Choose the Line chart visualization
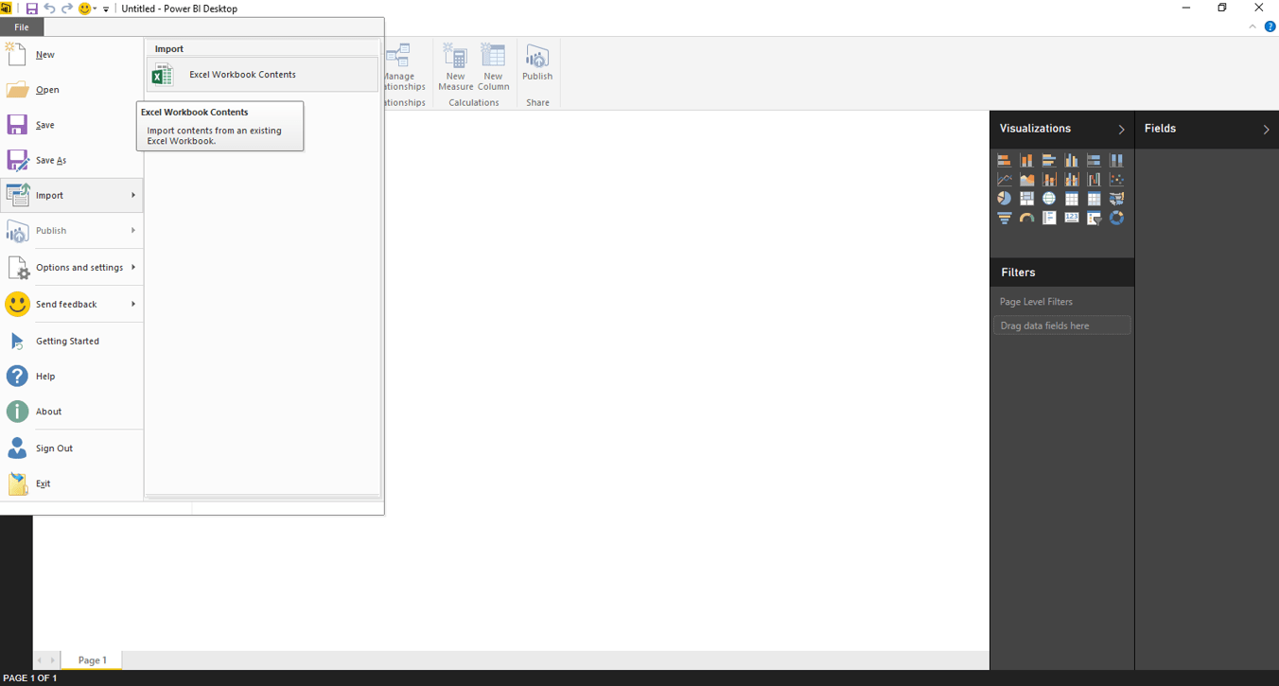1279x686 pixels. point(1004,180)
